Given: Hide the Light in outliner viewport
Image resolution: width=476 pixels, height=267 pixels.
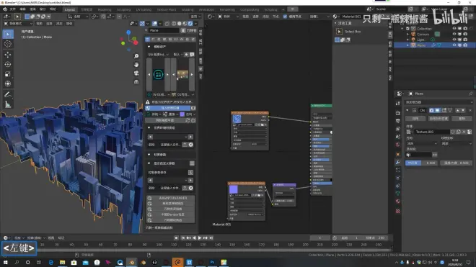Looking at the screenshot, I should click(x=454, y=40).
